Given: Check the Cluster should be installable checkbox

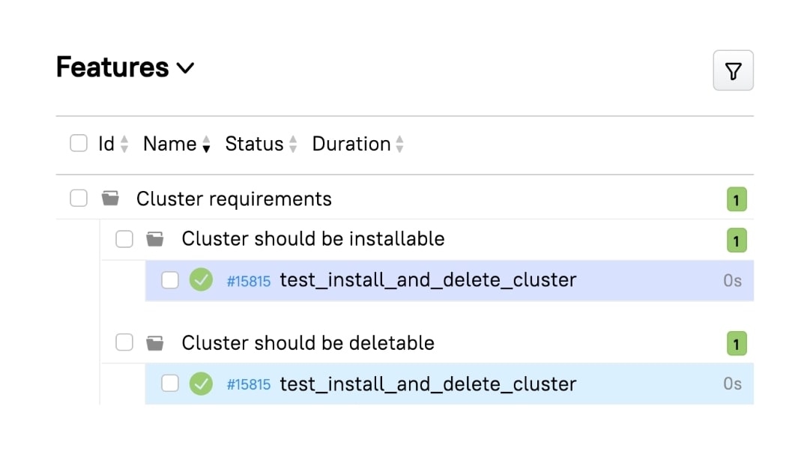Looking at the screenshot, I should click(124, 238).
